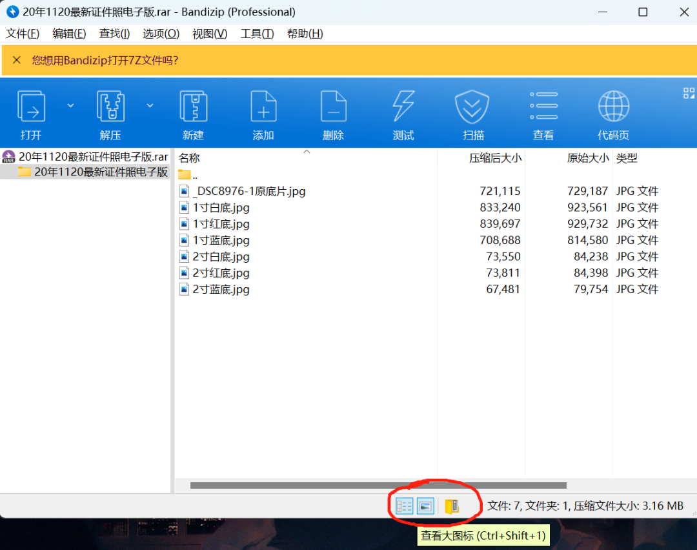Open the 解压 dropdown arrow

pyautogui.click(x=149, y=105)
